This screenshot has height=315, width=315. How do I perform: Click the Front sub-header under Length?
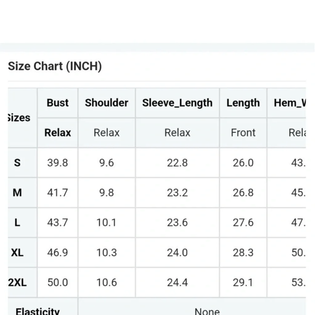pos(243,133)
